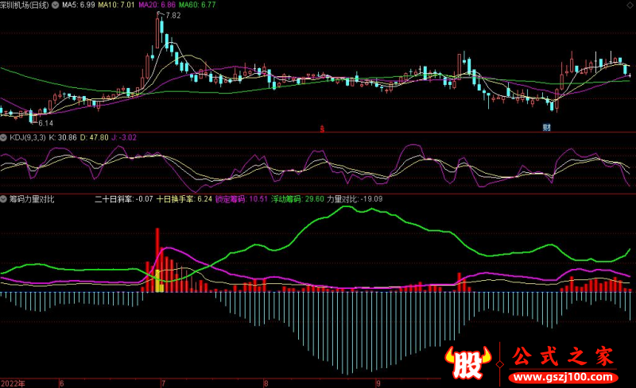The height and width of the screenshot is (388, 636).
Task: Open dropdown next to 深圳机场(日线) title
Action: click(x=55, y=5)
